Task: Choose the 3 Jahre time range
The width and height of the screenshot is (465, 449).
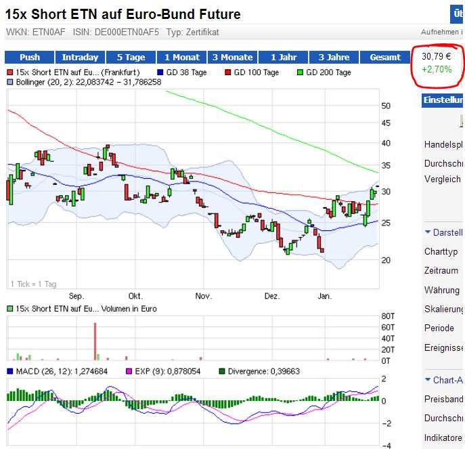Action: point(334,58)
